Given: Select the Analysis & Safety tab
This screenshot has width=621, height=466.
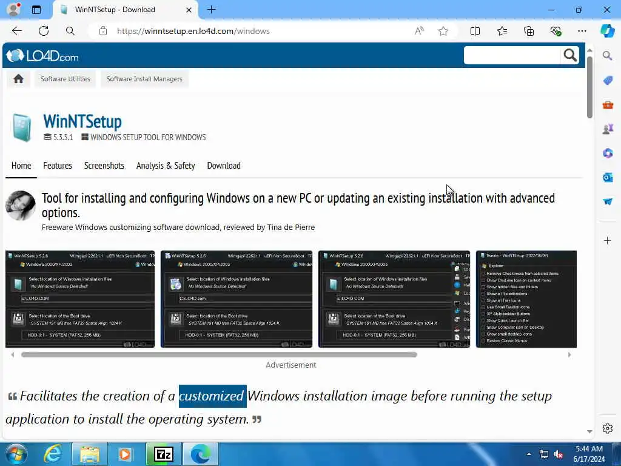Looking at the screenshot, I should coord(166,166).
